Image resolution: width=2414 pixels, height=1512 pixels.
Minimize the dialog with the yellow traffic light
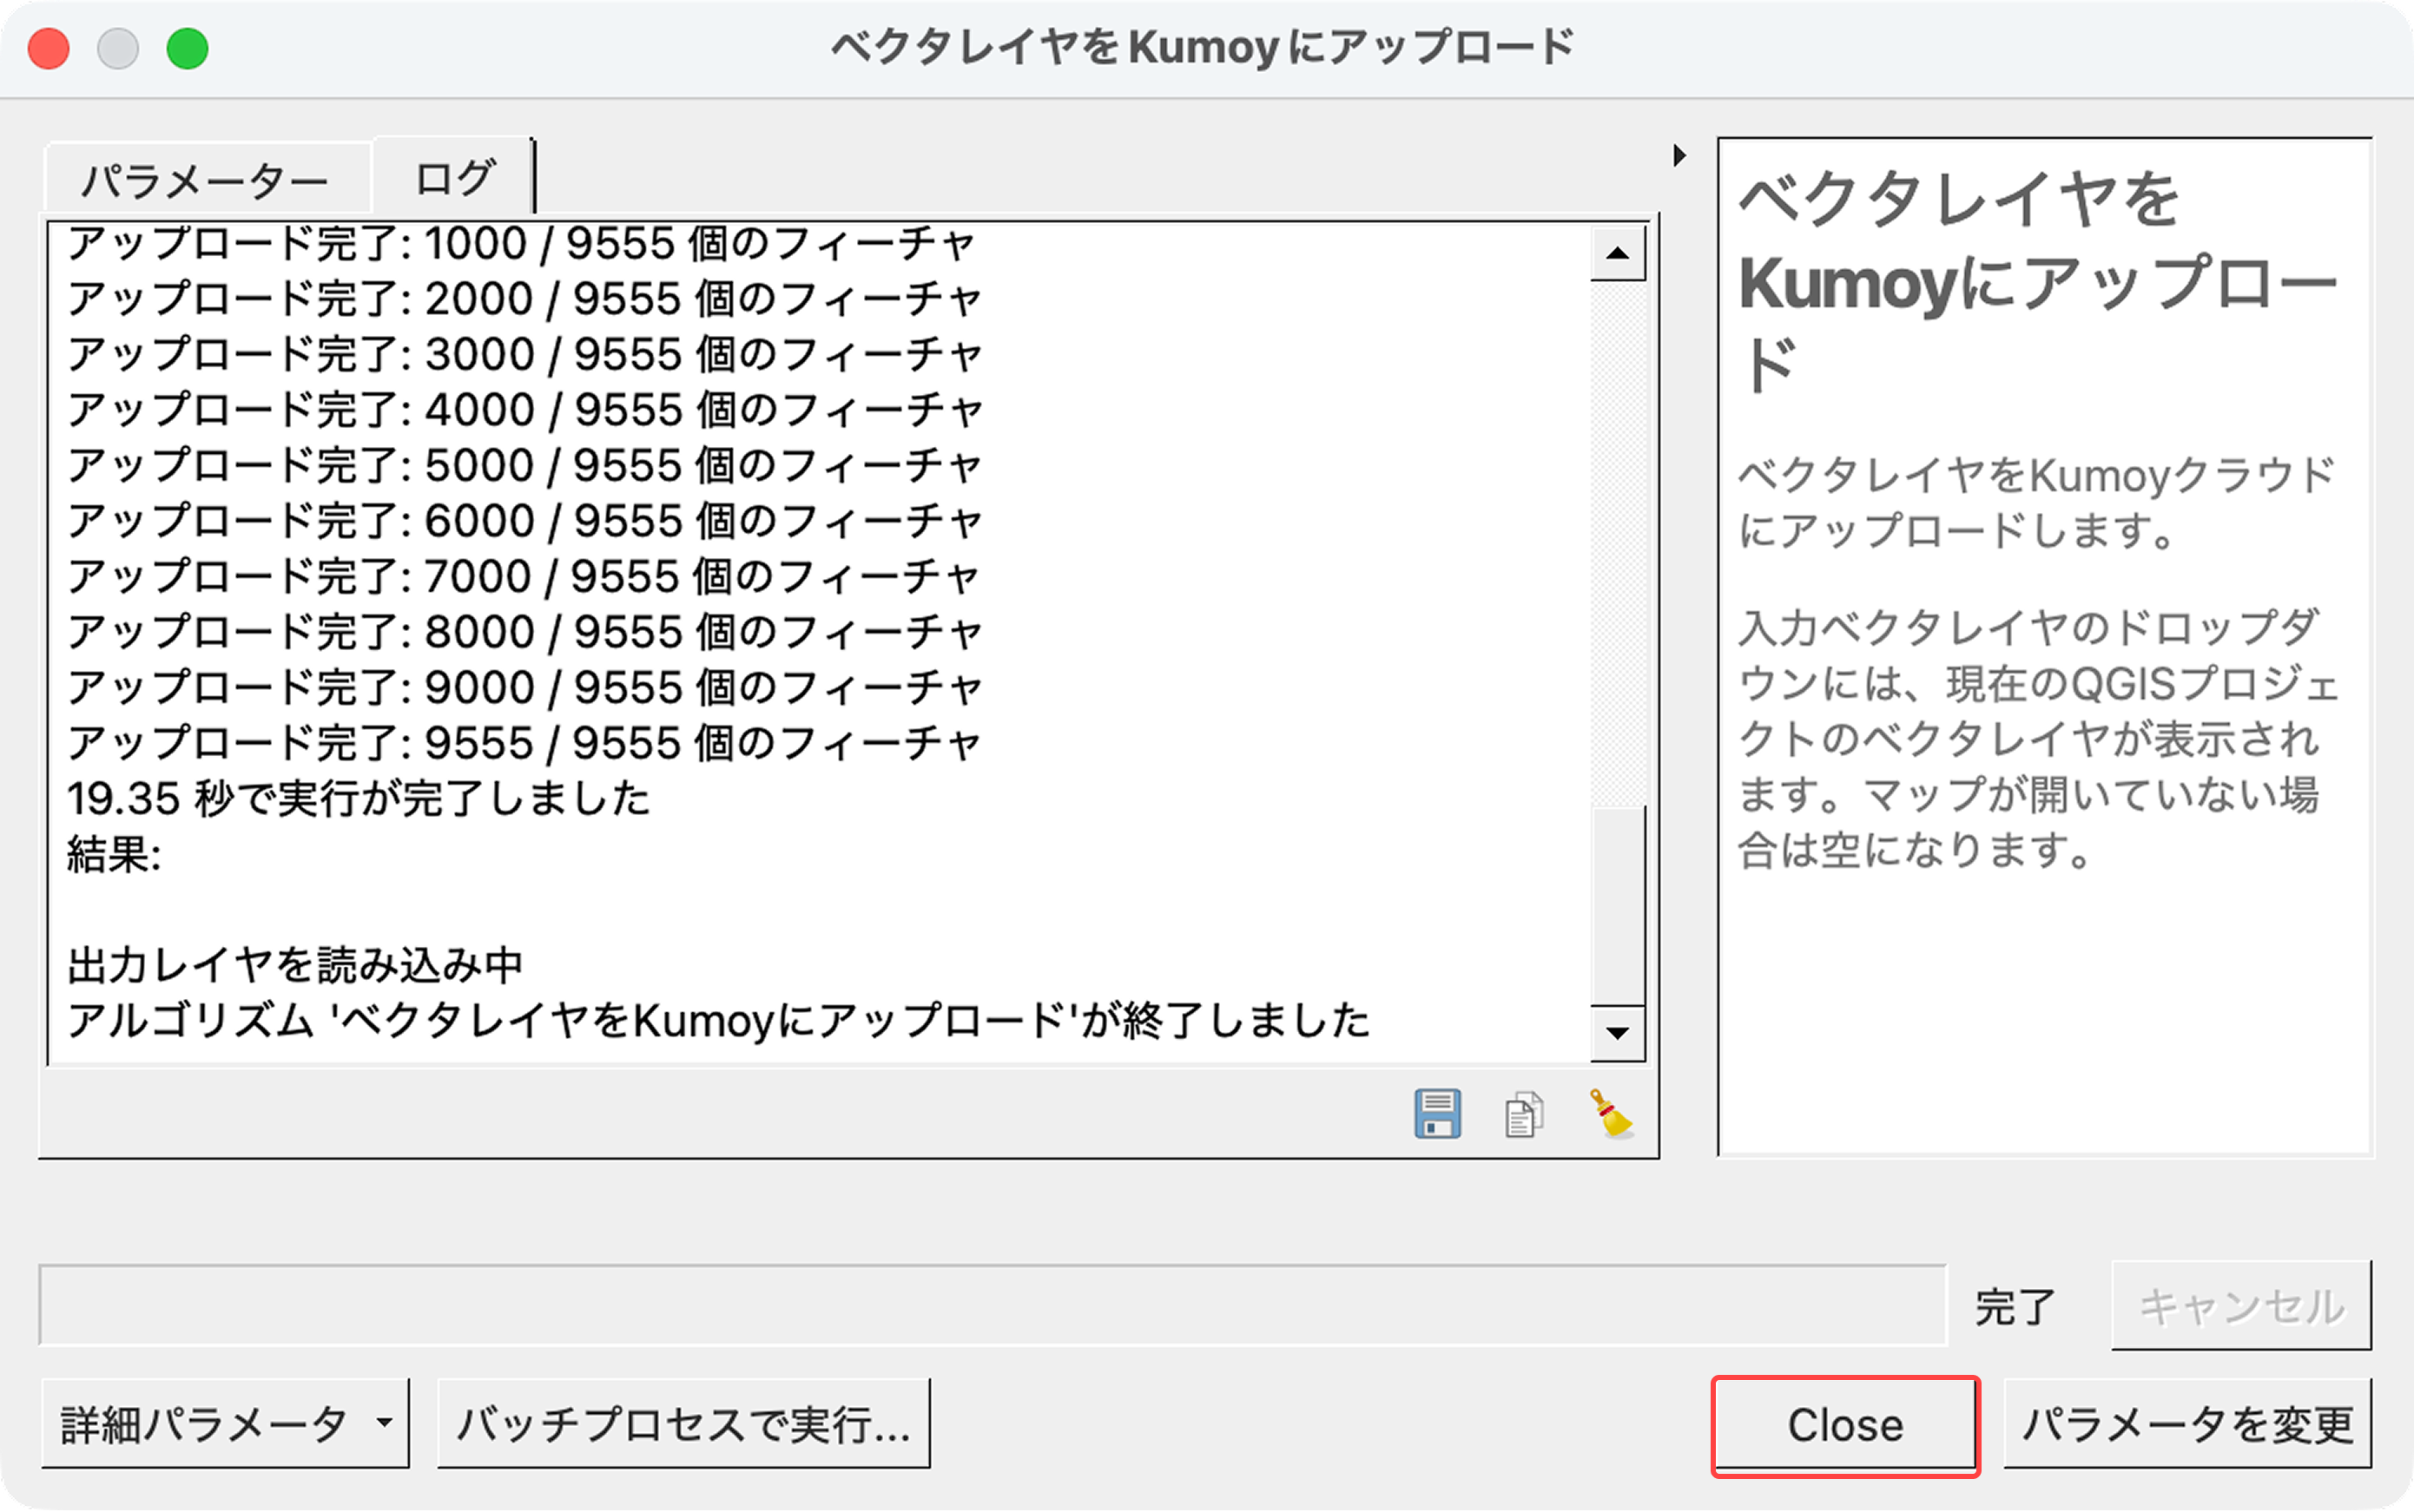click(118, 46)
